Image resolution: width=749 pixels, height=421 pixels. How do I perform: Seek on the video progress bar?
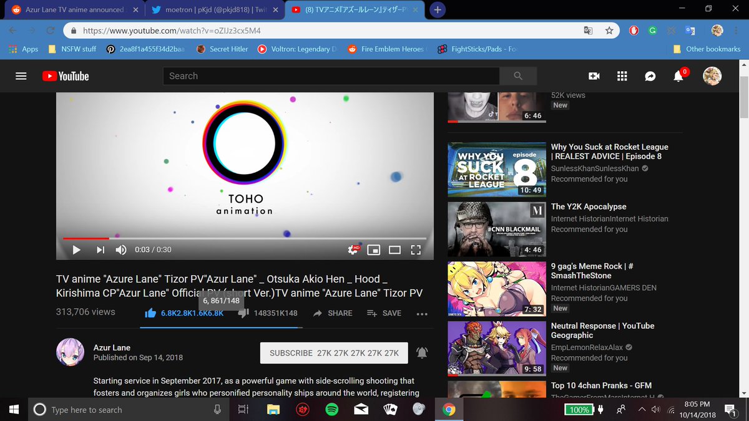pyautogui.click(x=244, y=238)
